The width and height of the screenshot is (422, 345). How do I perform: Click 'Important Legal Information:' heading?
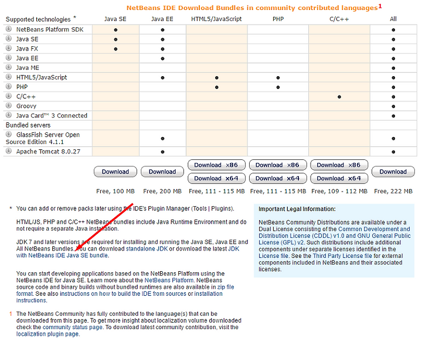[297, 209]
